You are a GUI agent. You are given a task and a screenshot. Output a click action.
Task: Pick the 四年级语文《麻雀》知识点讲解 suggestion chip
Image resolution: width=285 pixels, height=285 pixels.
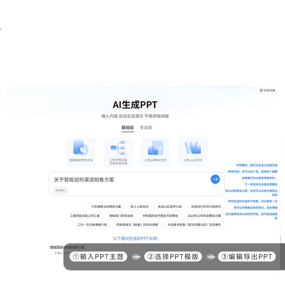137,225
